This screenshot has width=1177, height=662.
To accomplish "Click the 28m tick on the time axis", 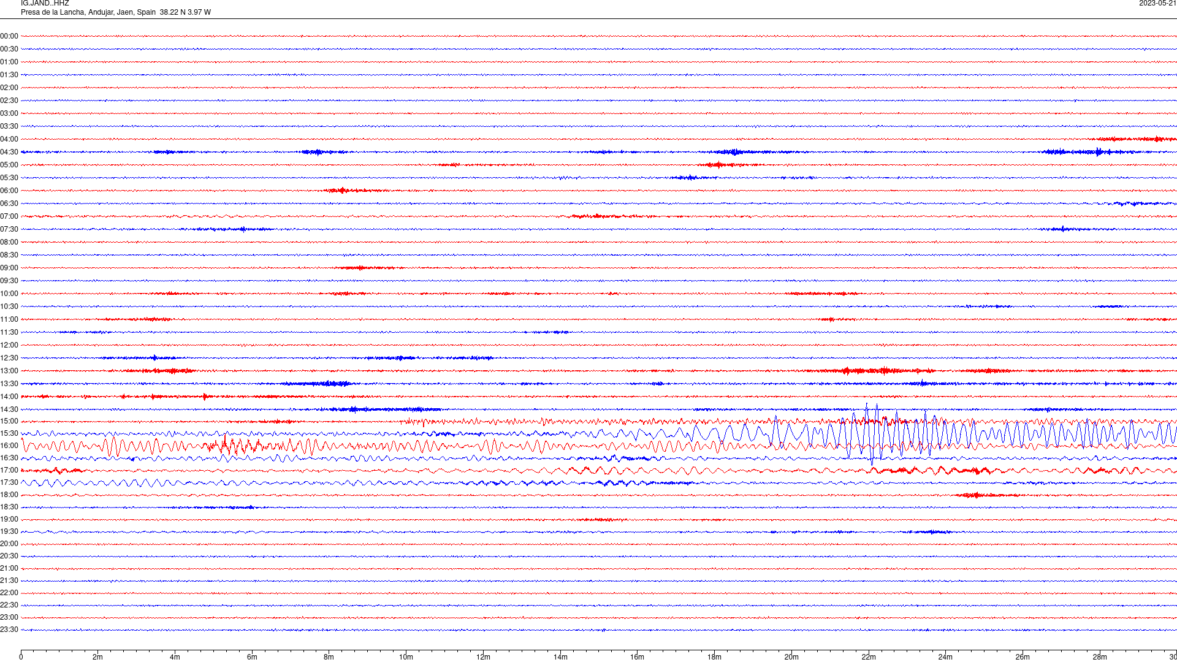I will click(x=1100, y=657).
